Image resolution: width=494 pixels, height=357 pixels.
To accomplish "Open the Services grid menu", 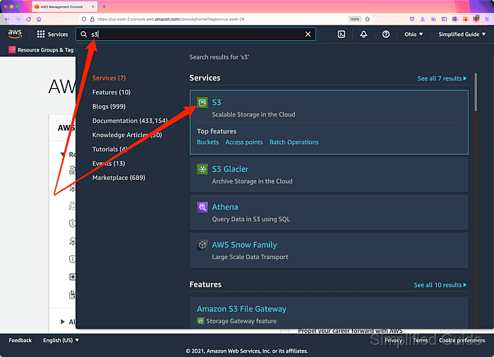I will coord(52,35).
